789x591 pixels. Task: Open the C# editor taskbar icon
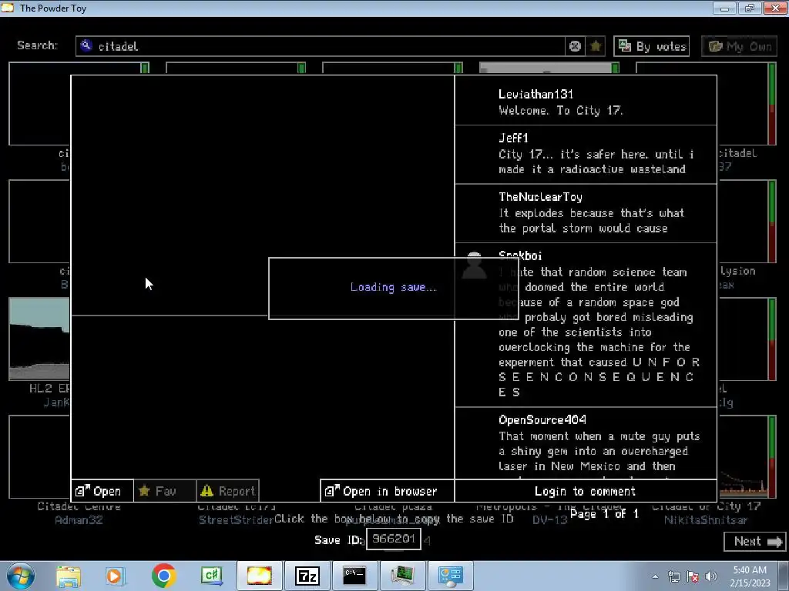click(211, 576)
